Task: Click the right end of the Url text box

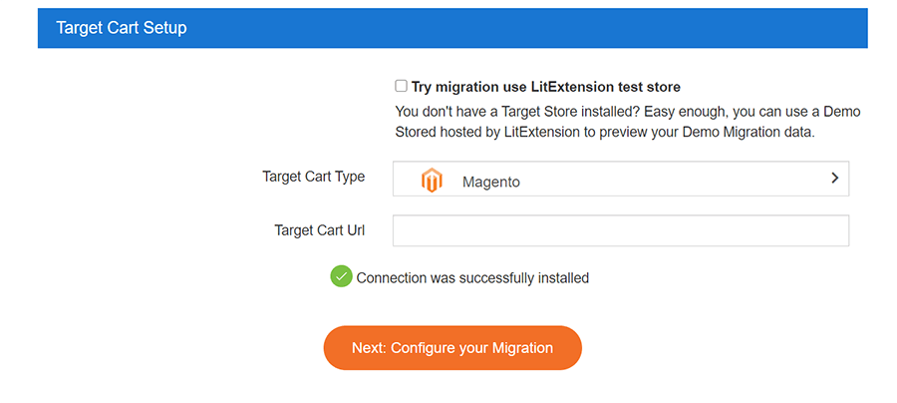Action: tap(832, 230)
